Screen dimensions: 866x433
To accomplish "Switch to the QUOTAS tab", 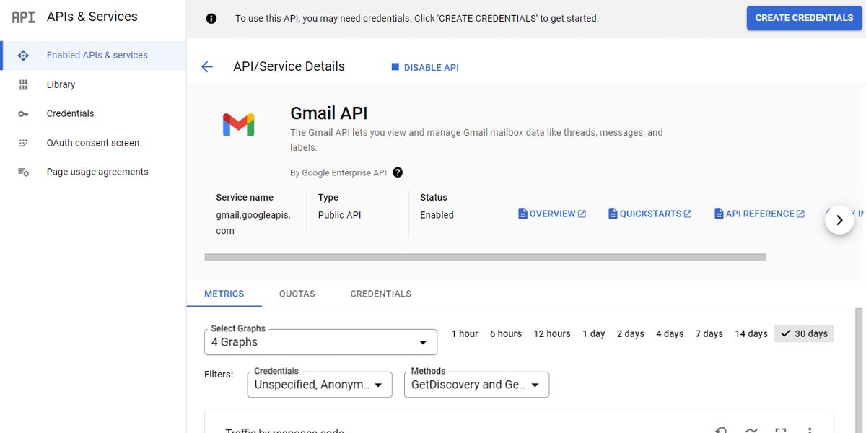I will click(297, 294).
